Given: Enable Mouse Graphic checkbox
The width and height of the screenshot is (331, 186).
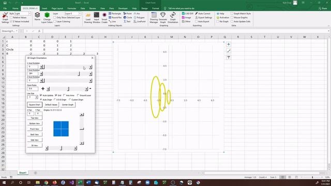Looking at the screenshot, I should point(232,18).
